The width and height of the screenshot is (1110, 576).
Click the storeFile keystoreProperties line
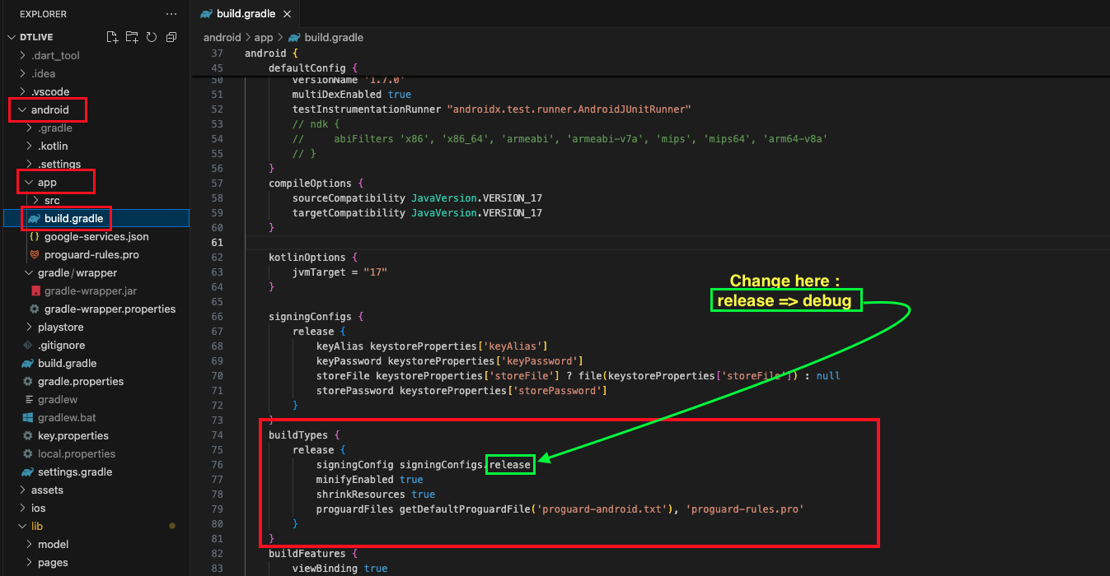point(578,376)
